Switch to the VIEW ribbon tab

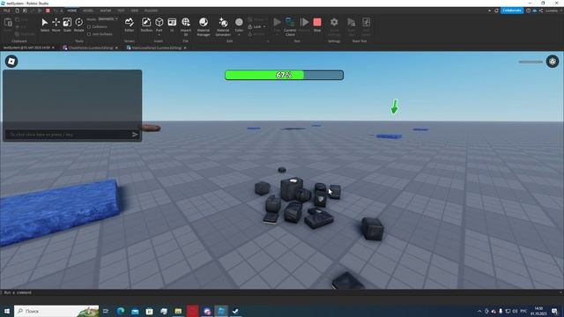[135, 11]
